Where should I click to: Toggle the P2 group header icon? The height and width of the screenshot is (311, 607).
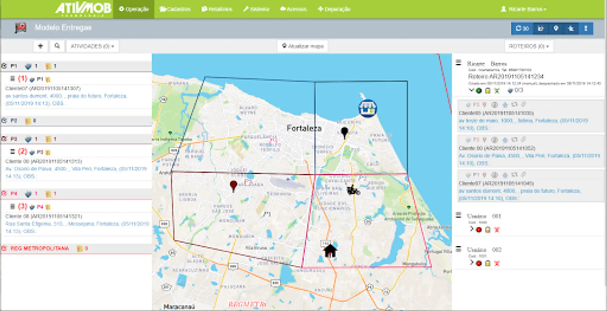(4, 121)
